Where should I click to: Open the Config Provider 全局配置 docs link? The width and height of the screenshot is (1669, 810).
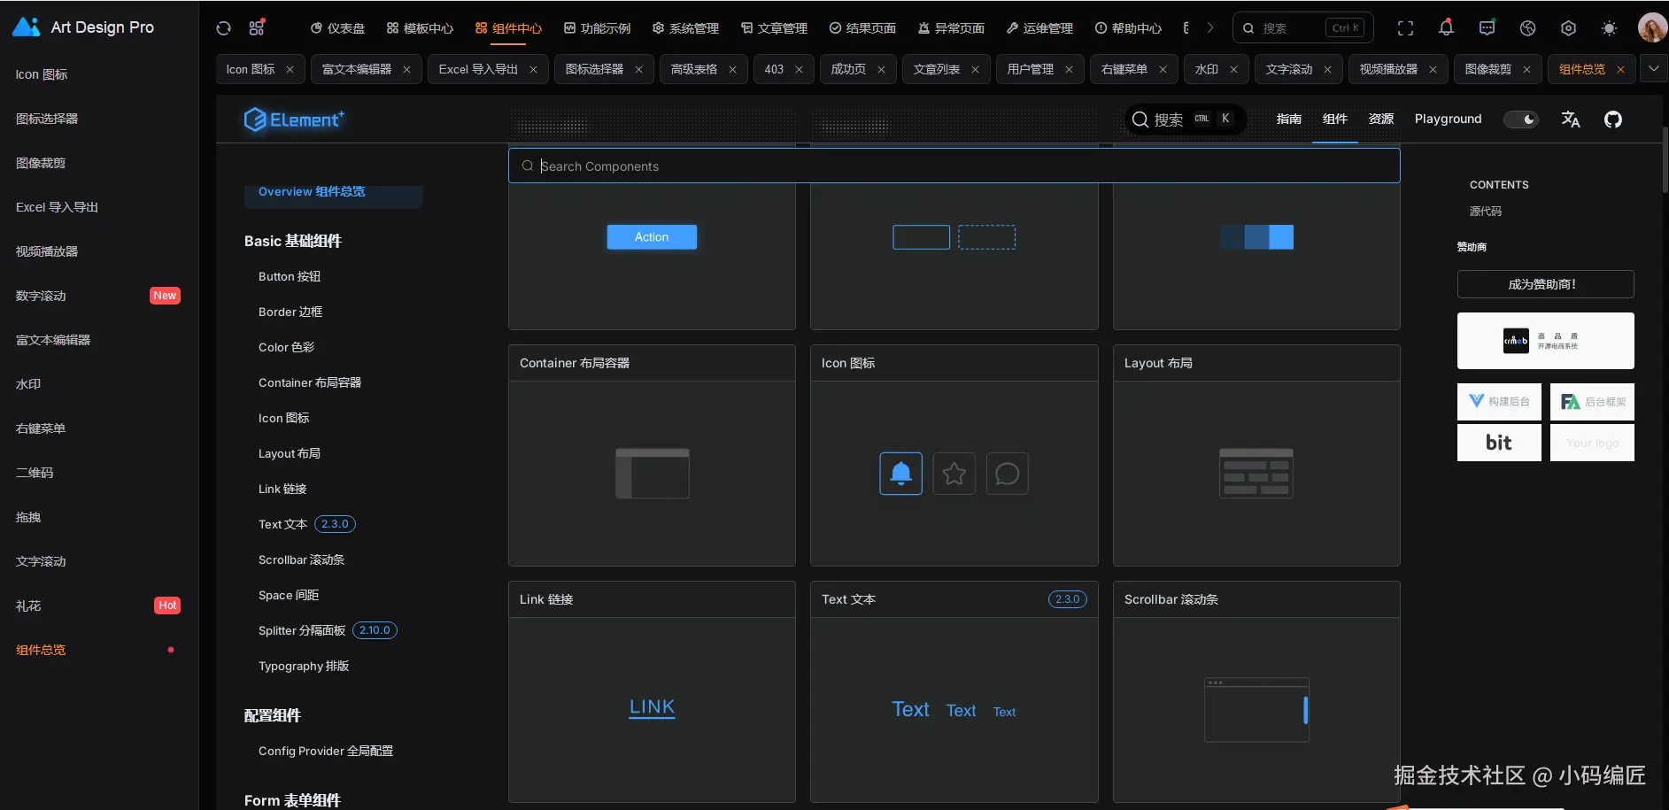point(326,751)
